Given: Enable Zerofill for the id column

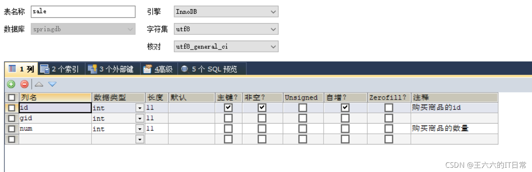Looking at the screenshot, I should [389, 108].
